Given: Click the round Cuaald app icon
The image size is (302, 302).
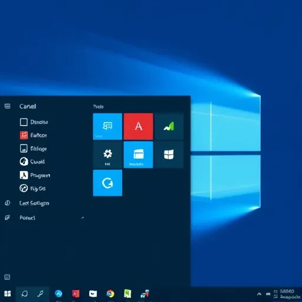Looking at the screenshot, I should coord(24,162).
